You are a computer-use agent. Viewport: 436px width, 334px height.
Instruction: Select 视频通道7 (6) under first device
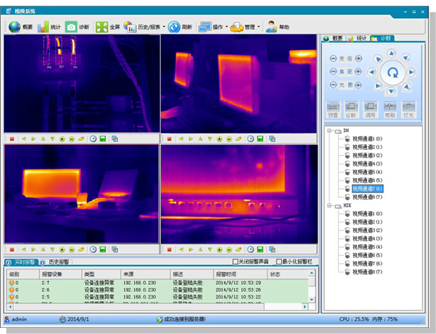click(x=367, y=189)
